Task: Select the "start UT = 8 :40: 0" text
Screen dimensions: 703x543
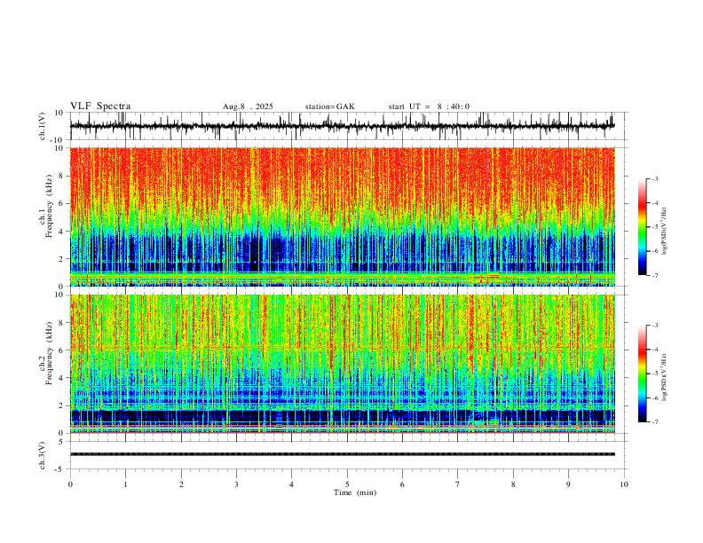Action: tap(429, 106)
